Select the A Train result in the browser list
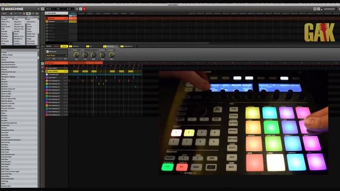The width and height of the screenshot is (340, 191). pyautogui.click(x=19, y=53)
